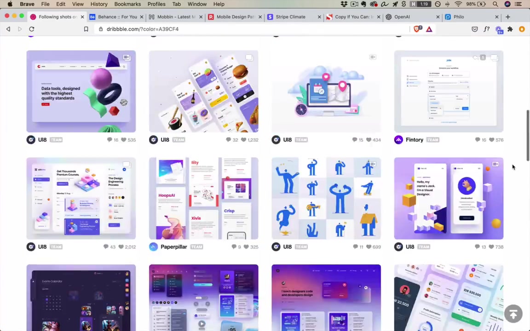
Task: Click the like heart on the 535-like UI8 shot
Action: pos(124,140)
